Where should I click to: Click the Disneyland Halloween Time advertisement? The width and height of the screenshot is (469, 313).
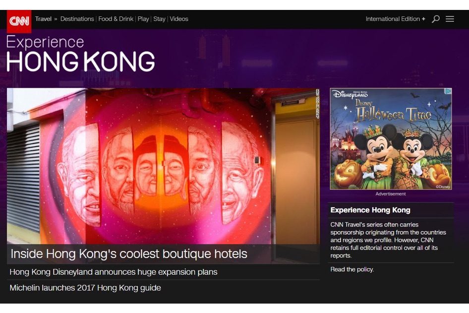pos(391,138)
